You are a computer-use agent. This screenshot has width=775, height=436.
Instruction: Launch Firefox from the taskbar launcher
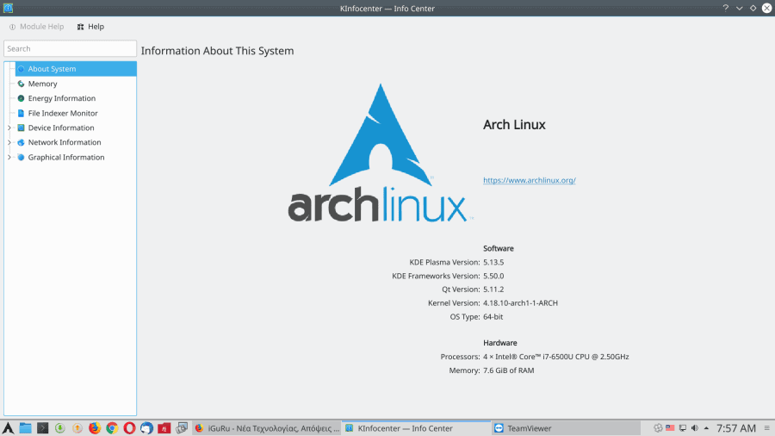(x=95, y=428)
